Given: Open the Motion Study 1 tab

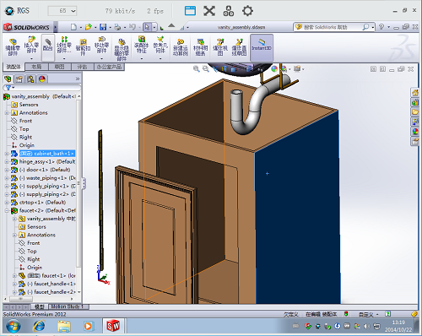Looking at the screenshot, I should click(67, 306).
